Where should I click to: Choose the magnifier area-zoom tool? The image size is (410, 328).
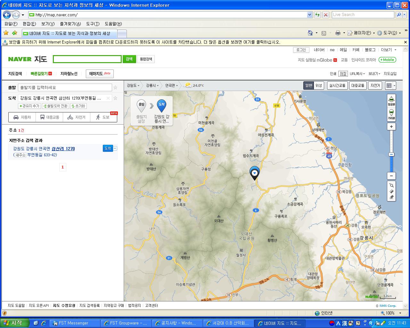point(391,185)
